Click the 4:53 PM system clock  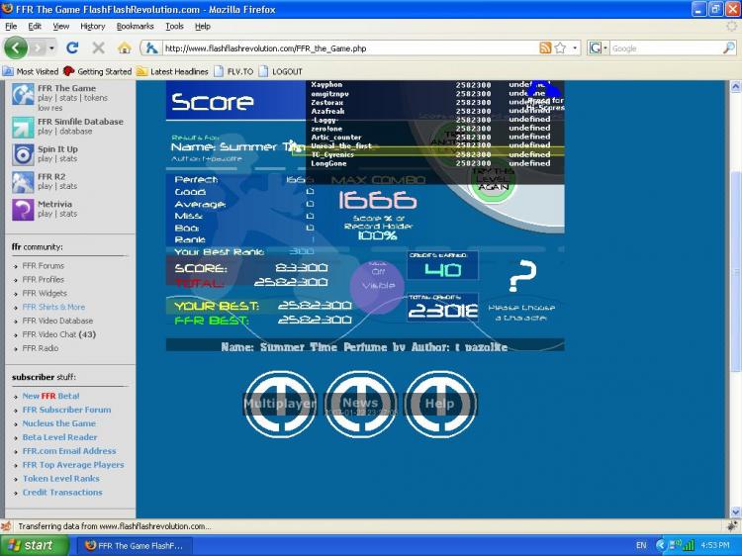pyautogui.click(x=715, y=545)
